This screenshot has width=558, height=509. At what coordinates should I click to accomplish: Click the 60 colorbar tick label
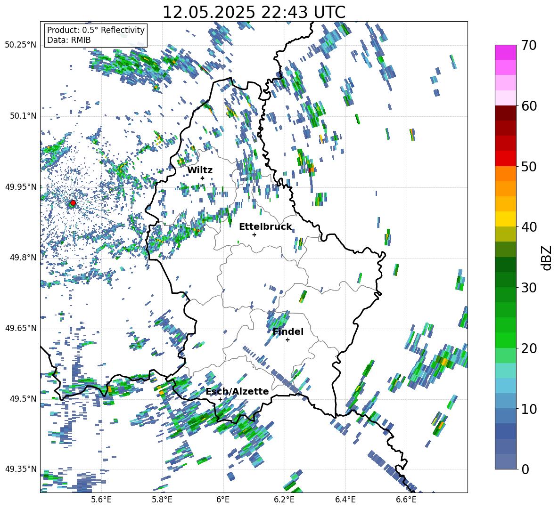coord(528,106)
